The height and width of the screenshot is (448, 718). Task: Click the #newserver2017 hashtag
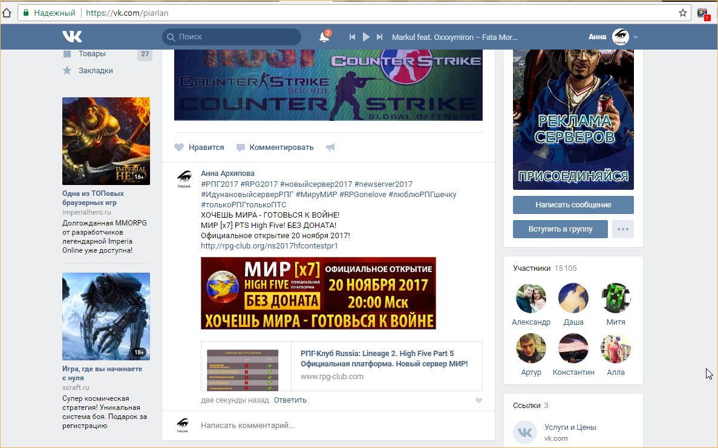click(383, 184)
